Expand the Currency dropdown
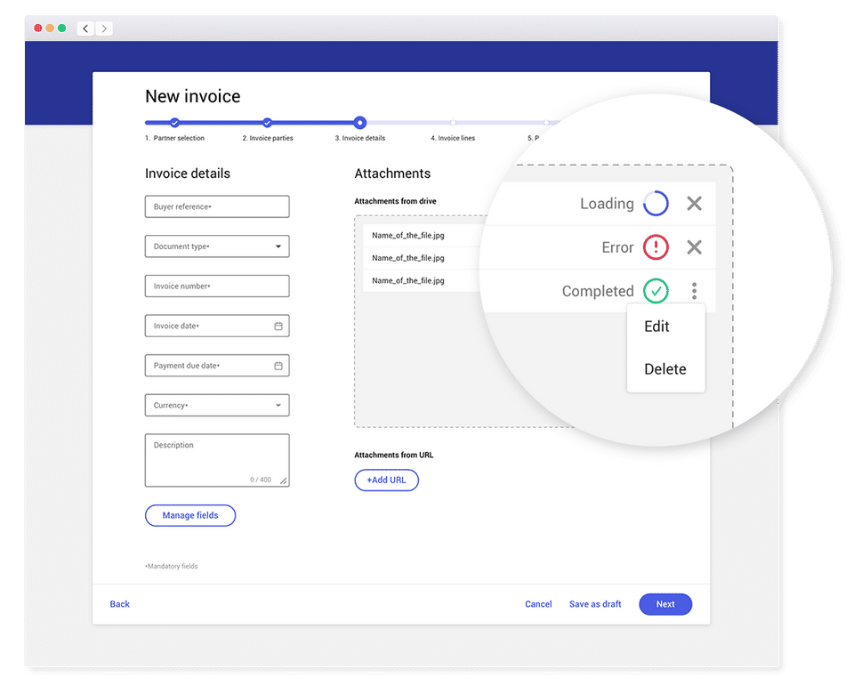The image size is (854, 694). click(278, 406)
